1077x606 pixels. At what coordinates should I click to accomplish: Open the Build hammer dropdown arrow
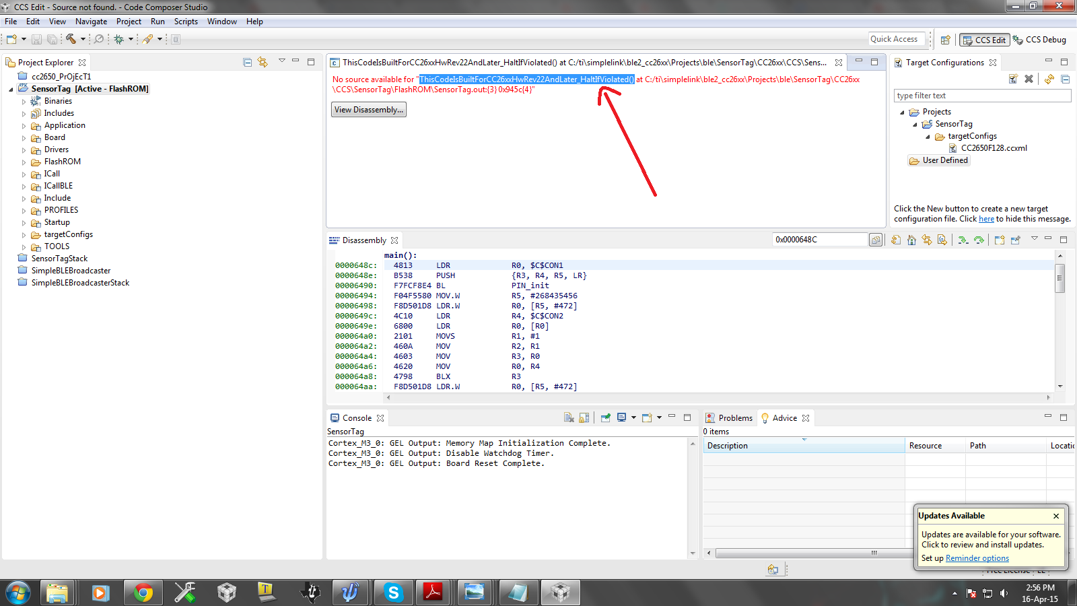83,39
